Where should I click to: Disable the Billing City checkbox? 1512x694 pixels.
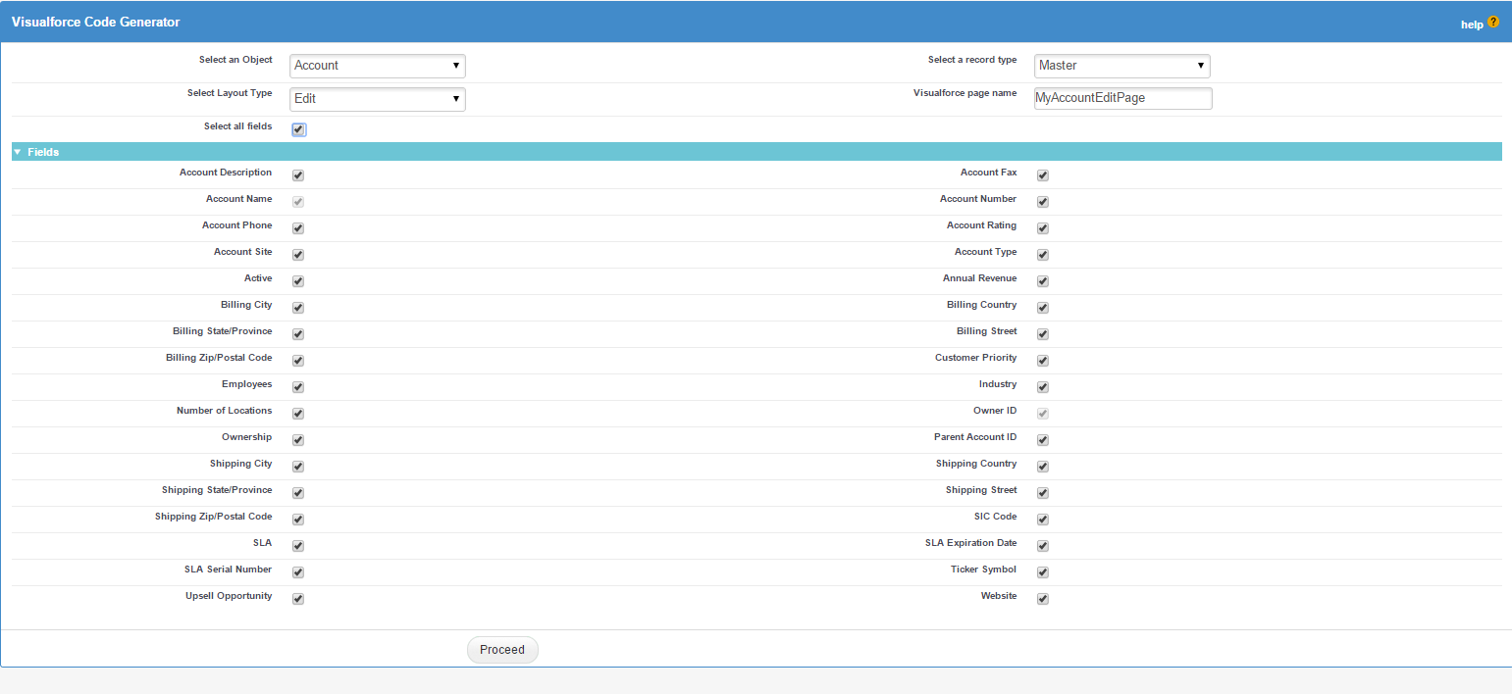point(297,307)
